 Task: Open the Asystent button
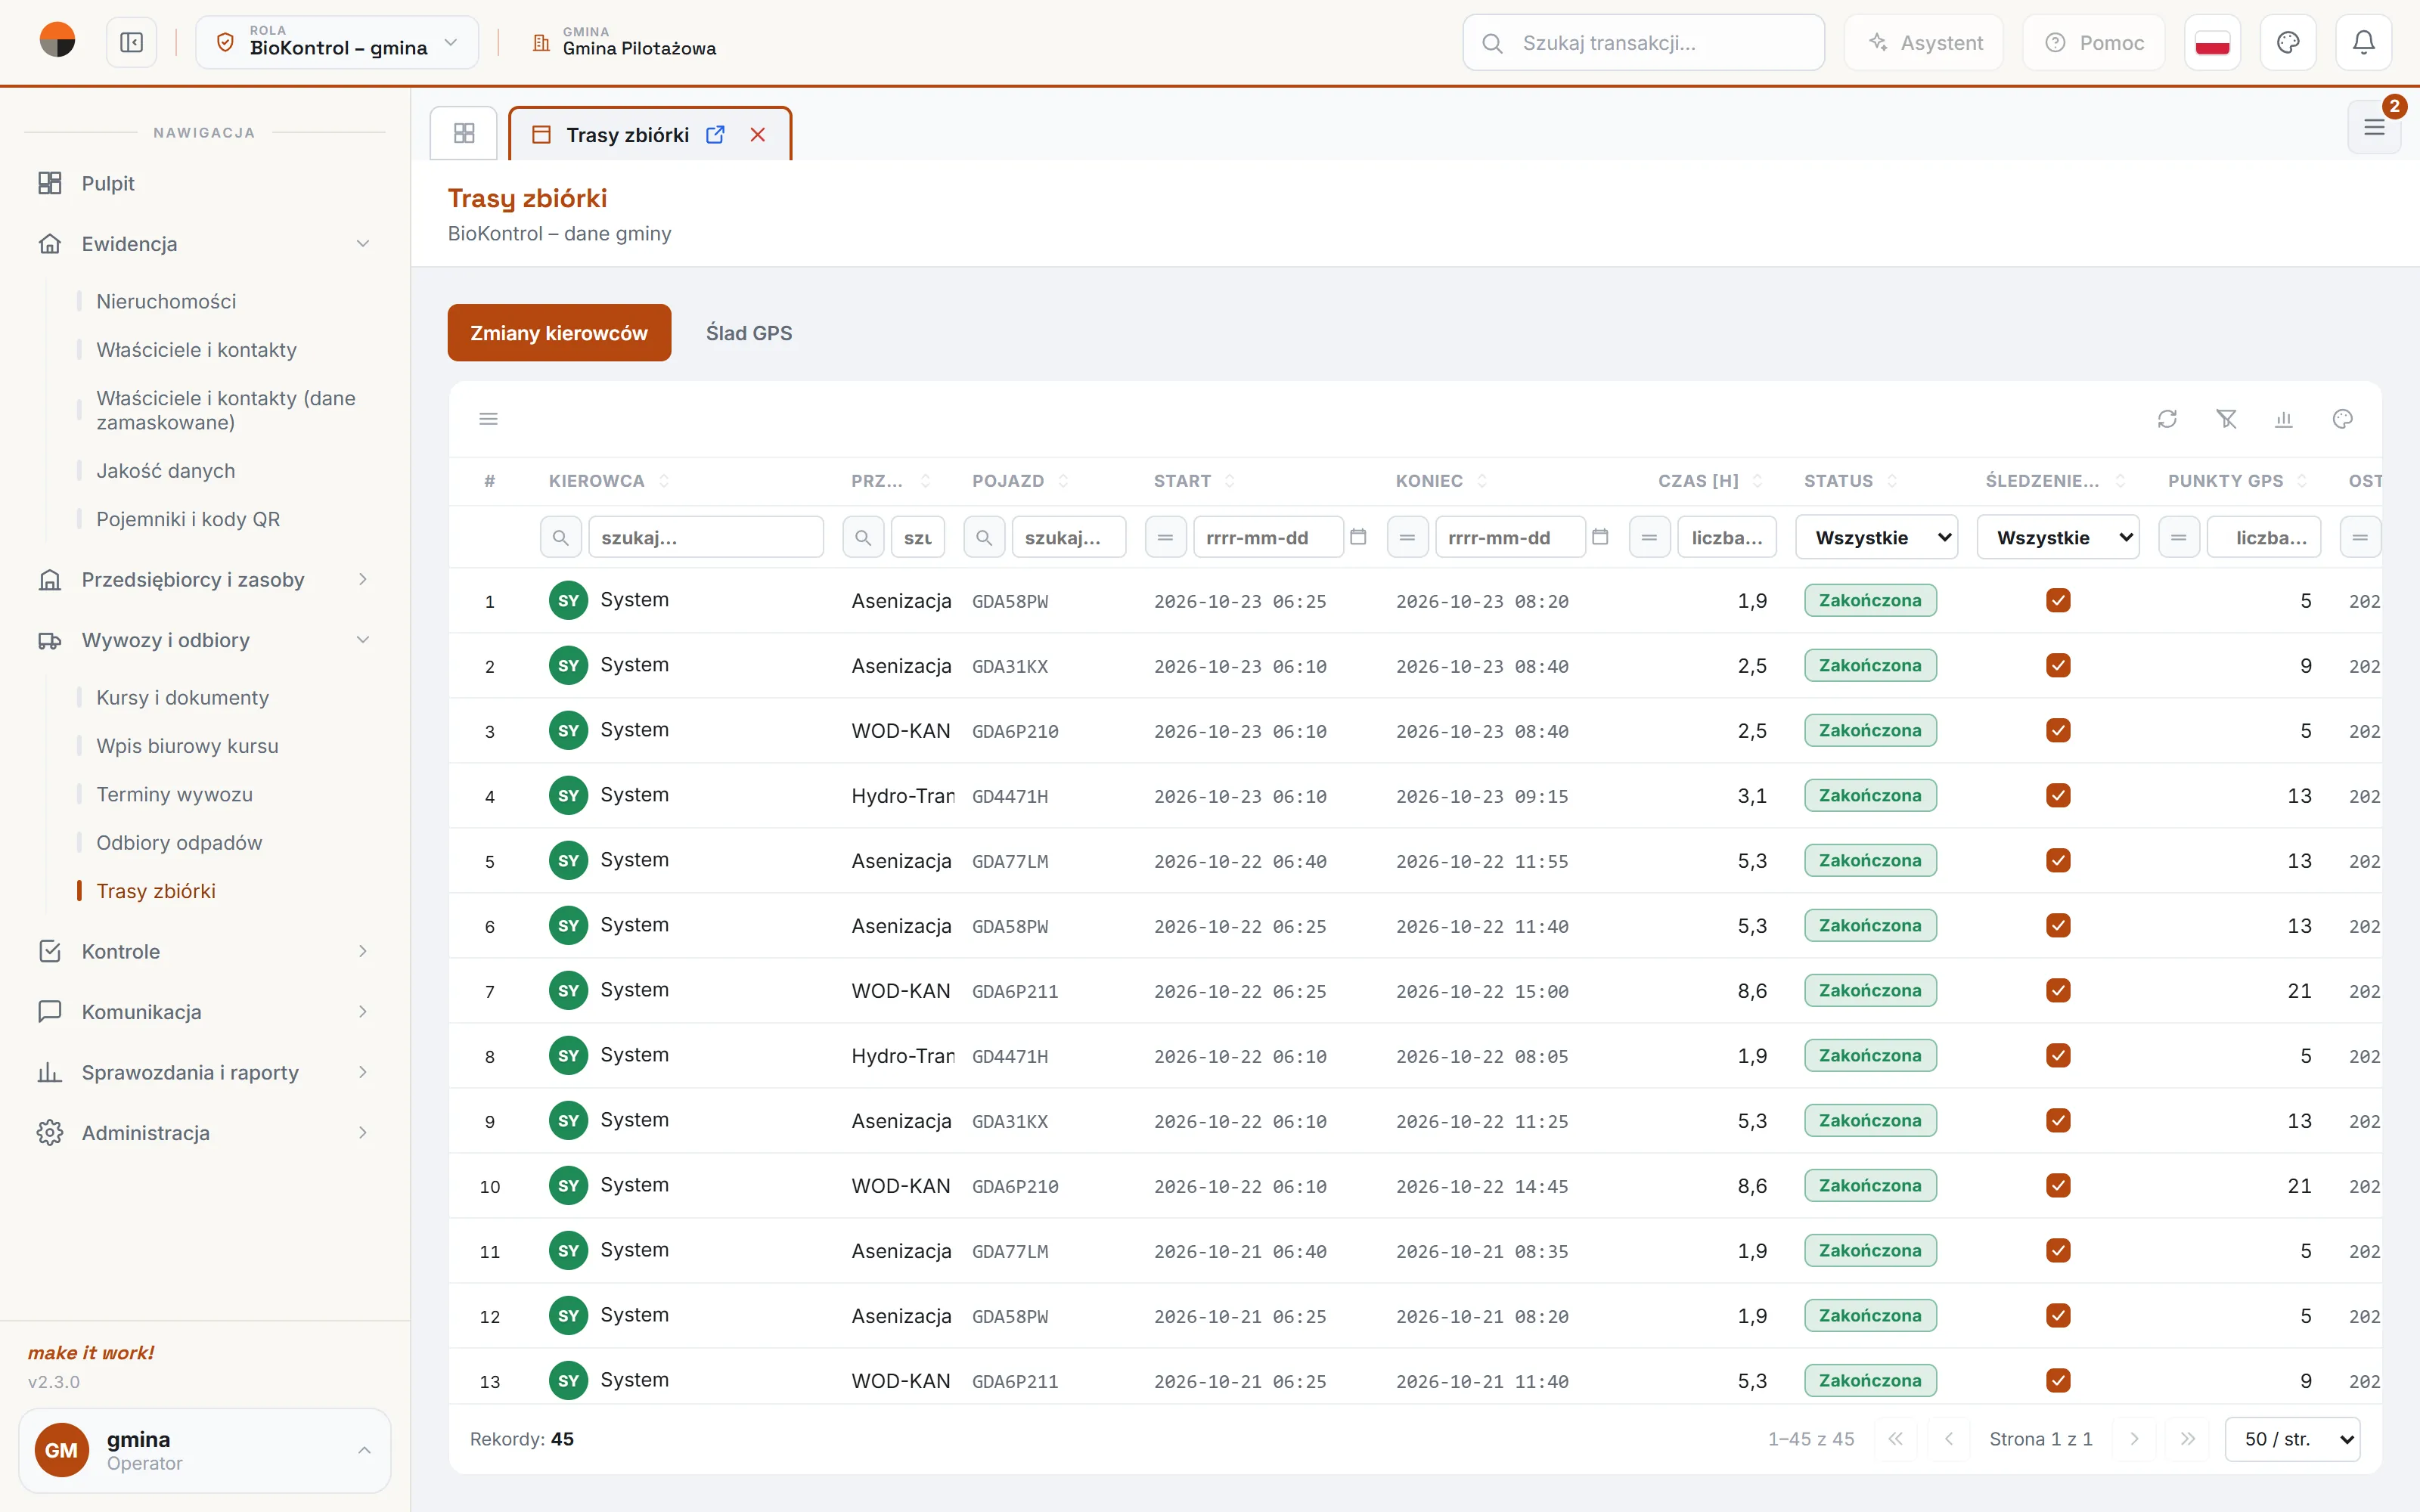coord(1924,42)
